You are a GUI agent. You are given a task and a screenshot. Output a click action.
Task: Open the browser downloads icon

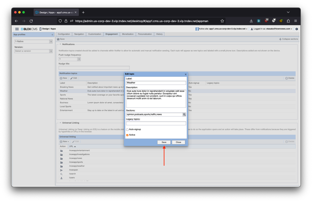click(251, 21)
